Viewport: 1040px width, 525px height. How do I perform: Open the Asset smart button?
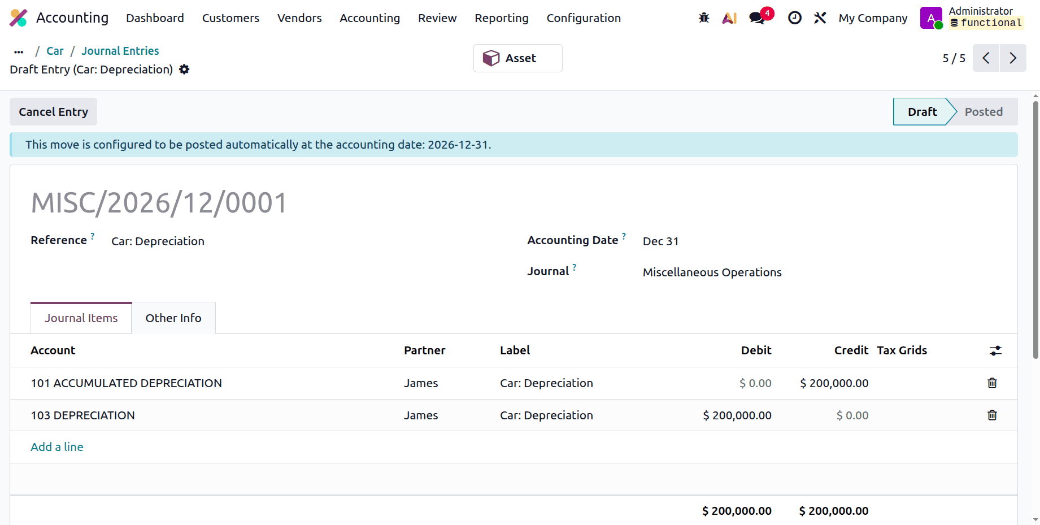click(518, 58)
